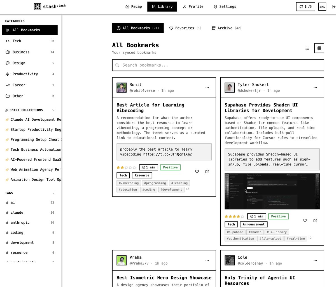Open the Business category
The width and height of the screenshot is (336, 287).
coord(30,52)
